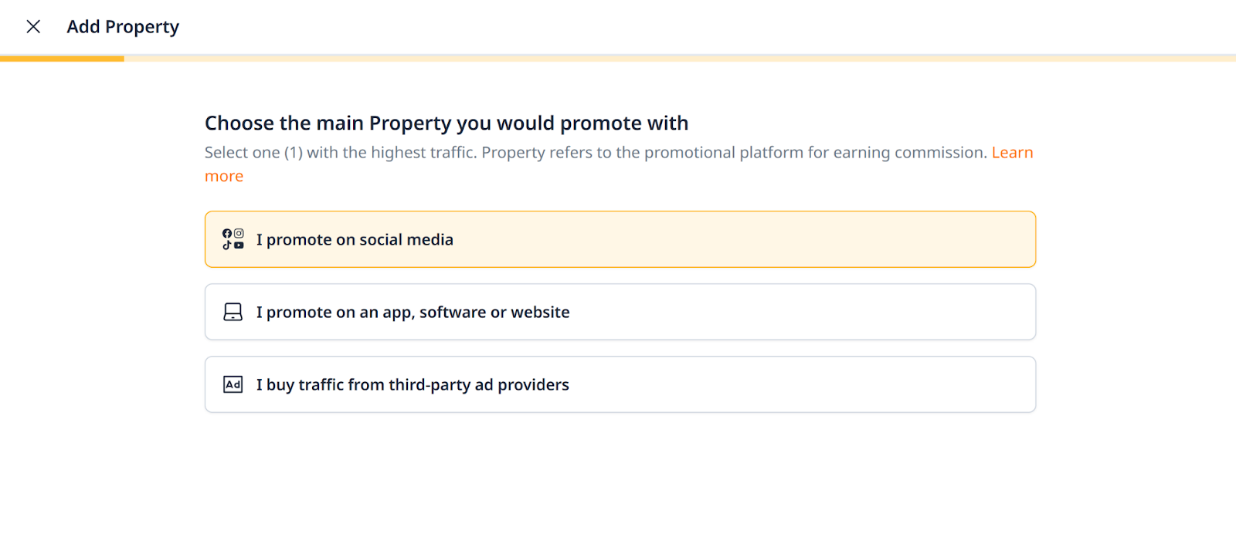Click the 'I buy traffic' label text

(413, 385)
